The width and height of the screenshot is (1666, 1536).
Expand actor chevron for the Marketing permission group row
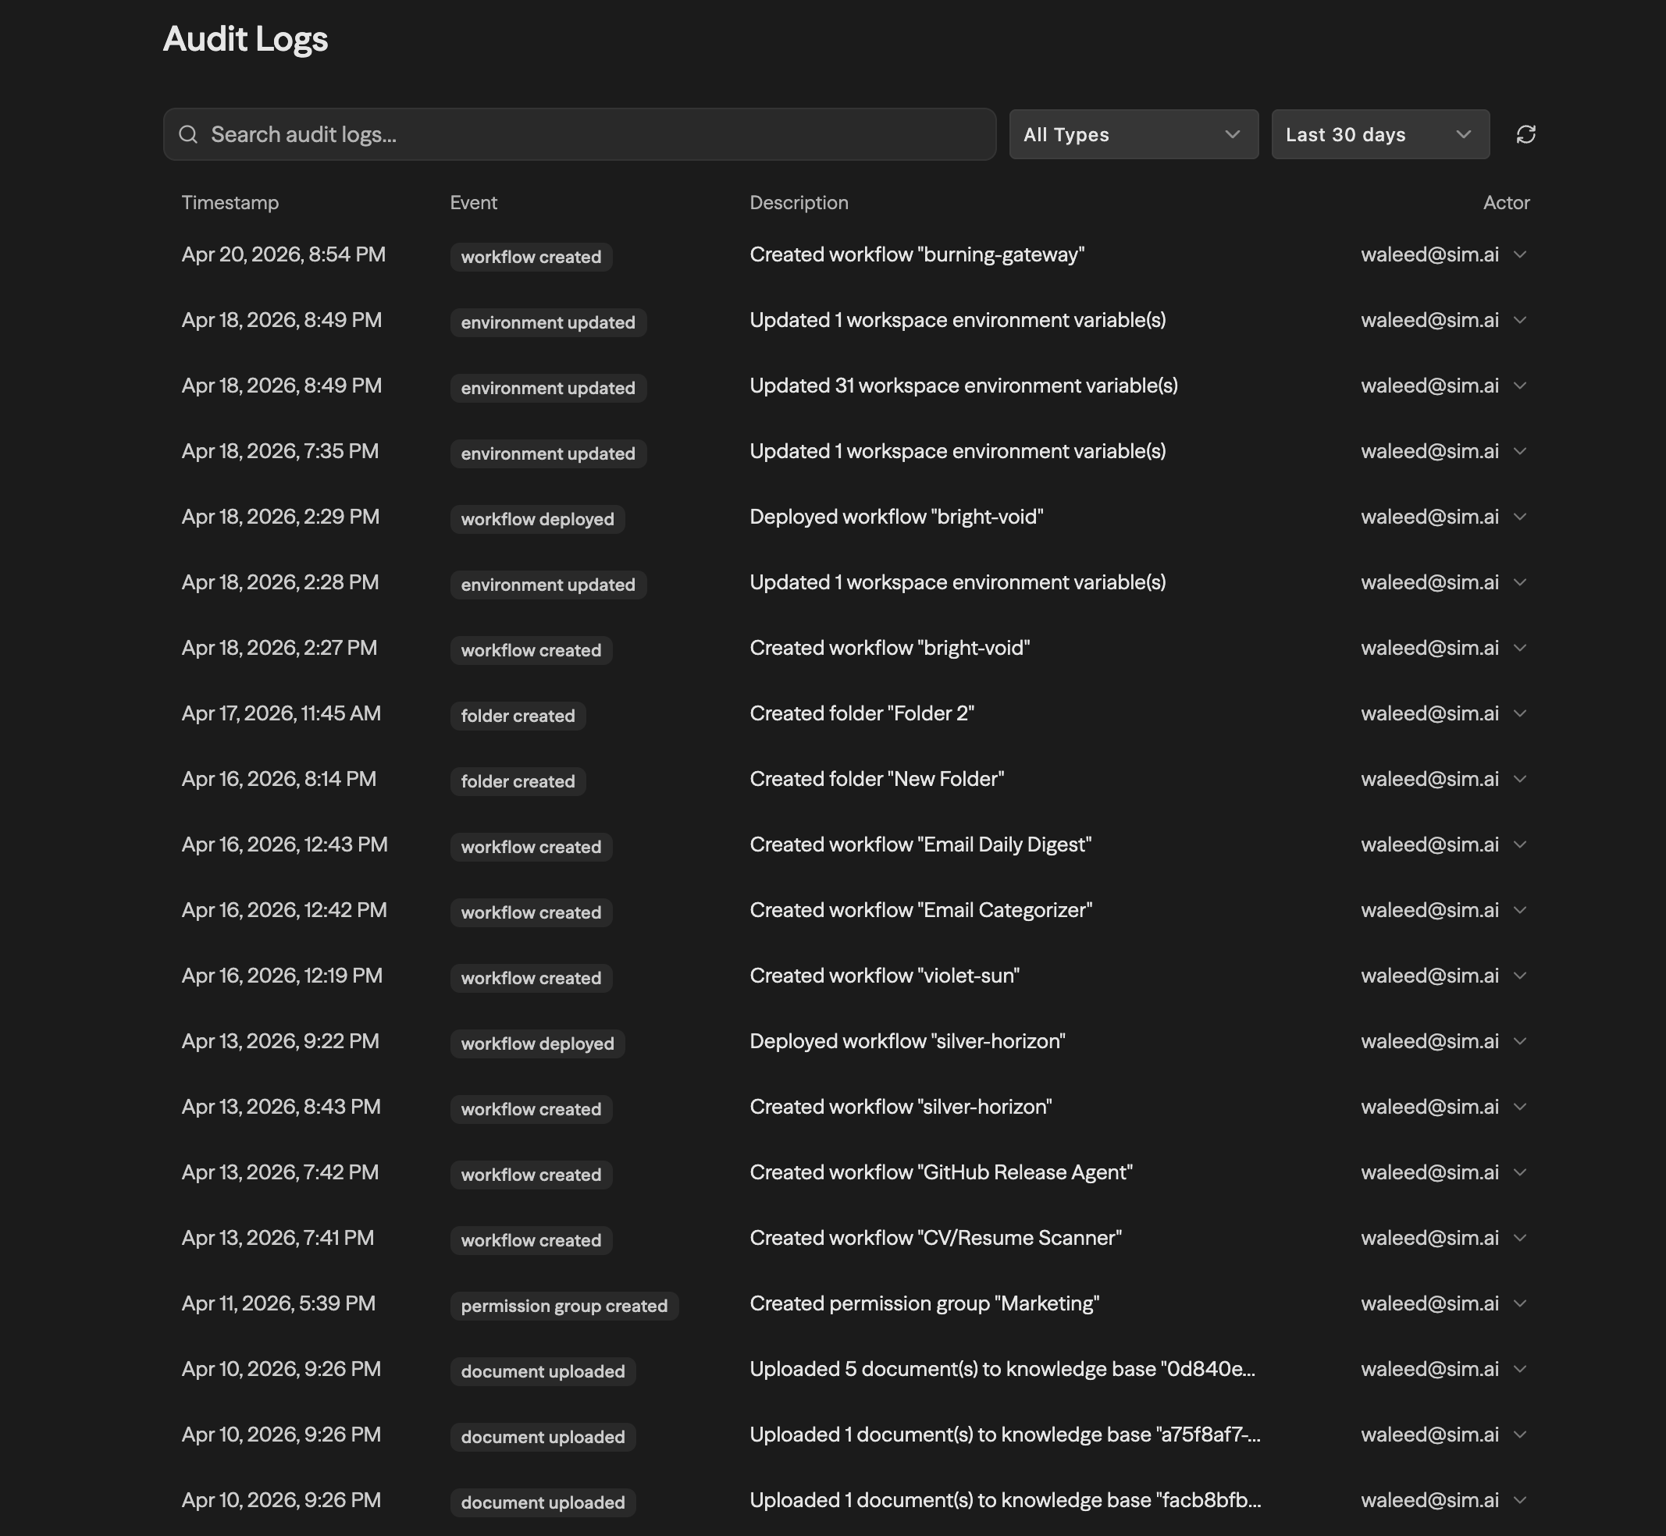[x=1522, y=1303]
